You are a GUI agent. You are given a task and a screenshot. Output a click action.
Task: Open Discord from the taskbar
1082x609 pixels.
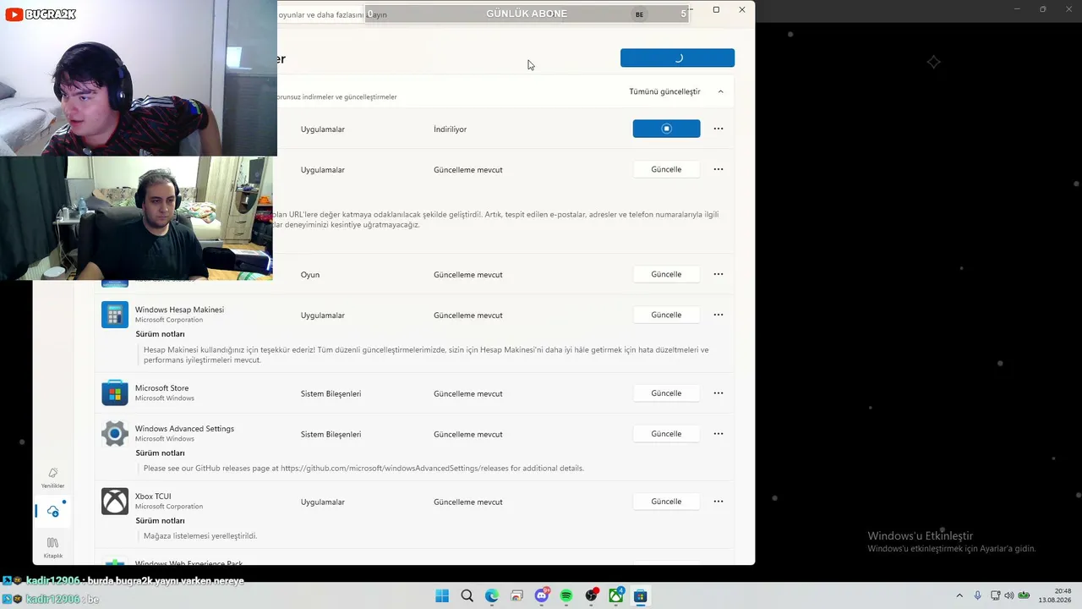(x=542, y=596)
